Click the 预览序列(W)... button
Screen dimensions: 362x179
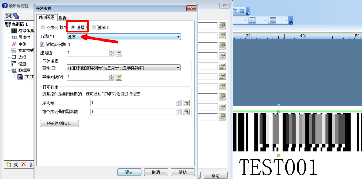pos(59,123)
